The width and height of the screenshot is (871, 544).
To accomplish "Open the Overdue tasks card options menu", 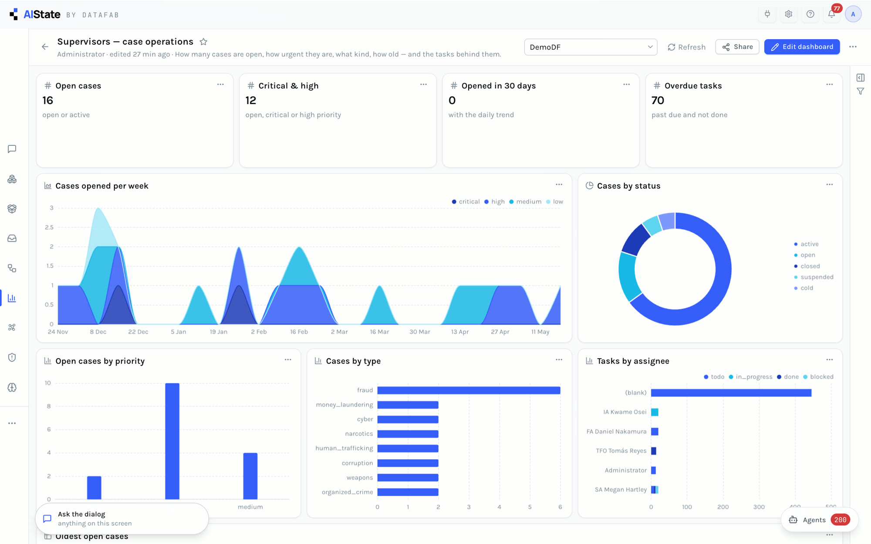I will tap(829, 84).
